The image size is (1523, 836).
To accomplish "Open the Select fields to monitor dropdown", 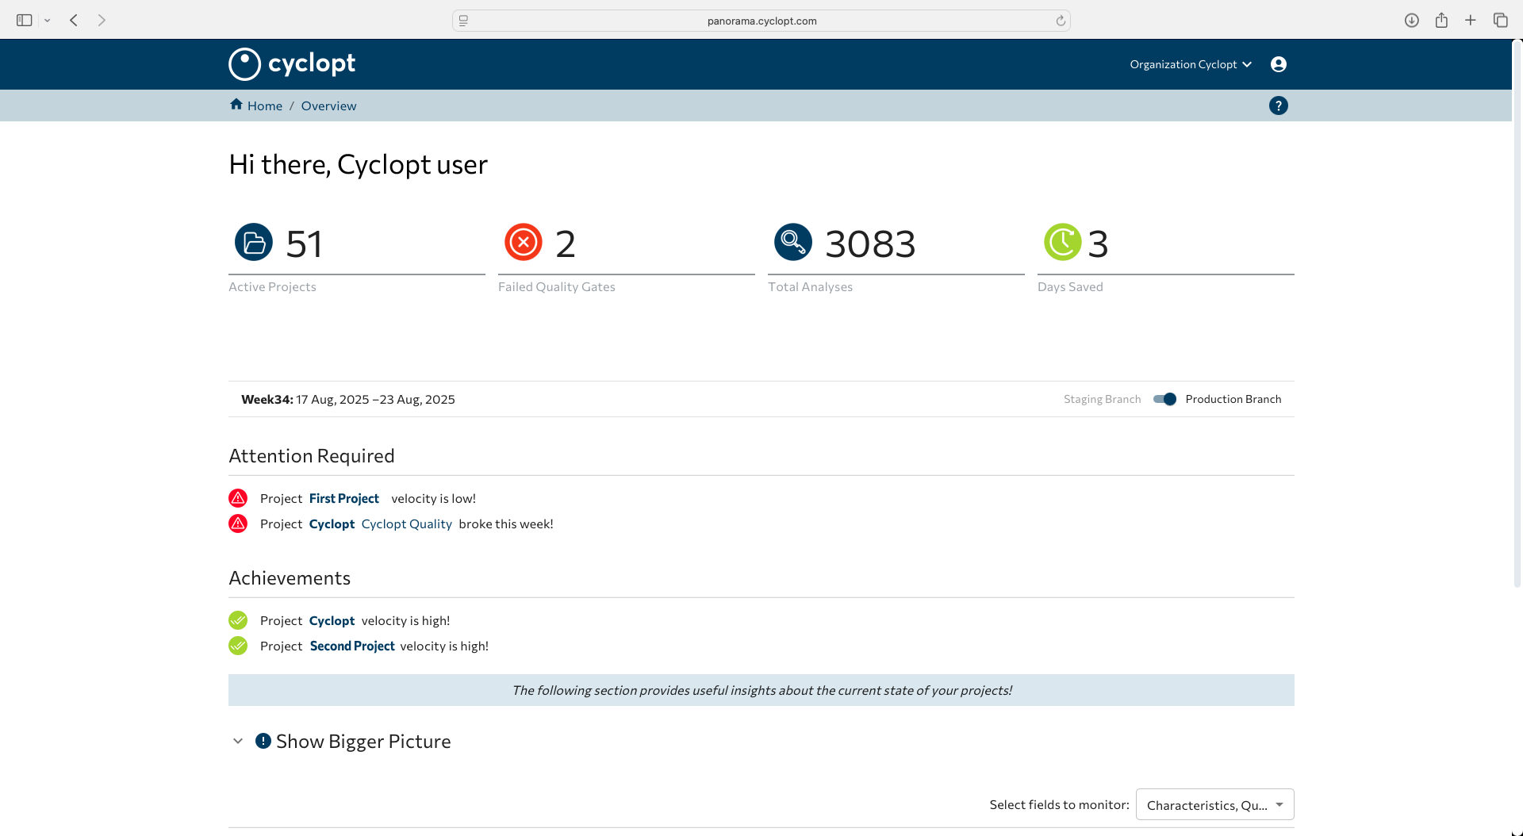I will pyautogui.click(x=1215, y=804).
